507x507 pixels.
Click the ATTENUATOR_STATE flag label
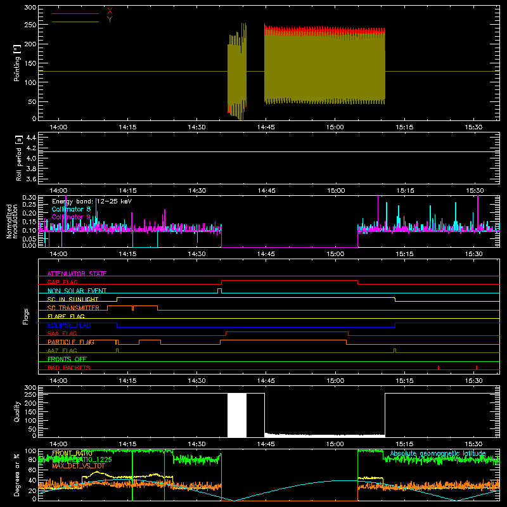click(77, 274)
